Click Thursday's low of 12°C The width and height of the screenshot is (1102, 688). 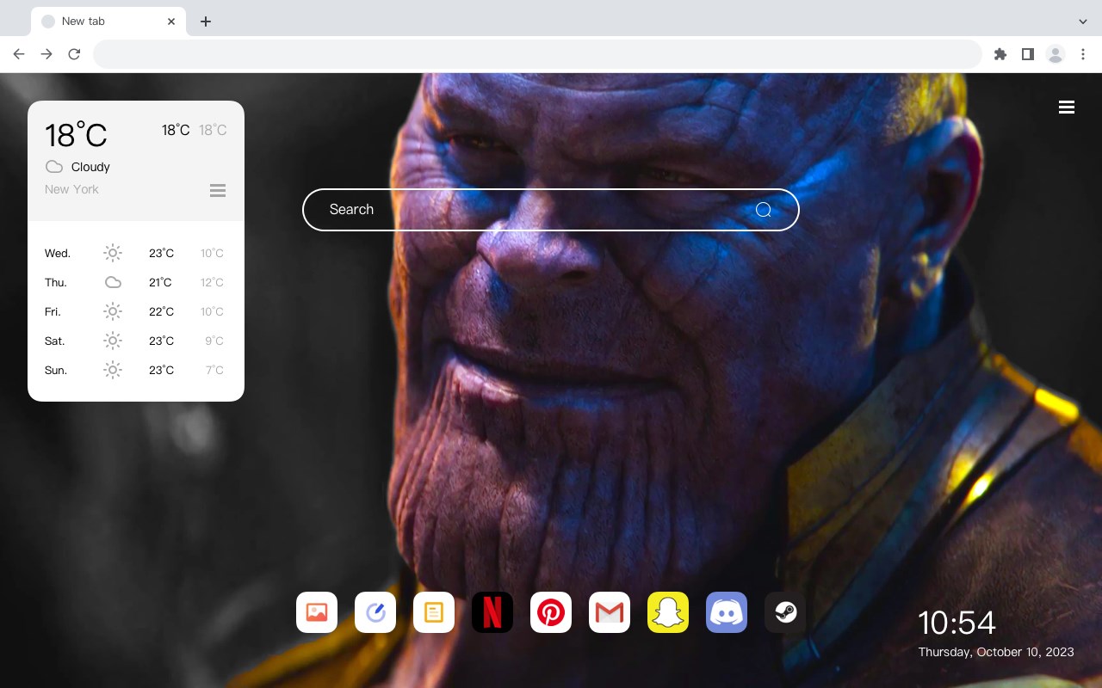[212, 282]
